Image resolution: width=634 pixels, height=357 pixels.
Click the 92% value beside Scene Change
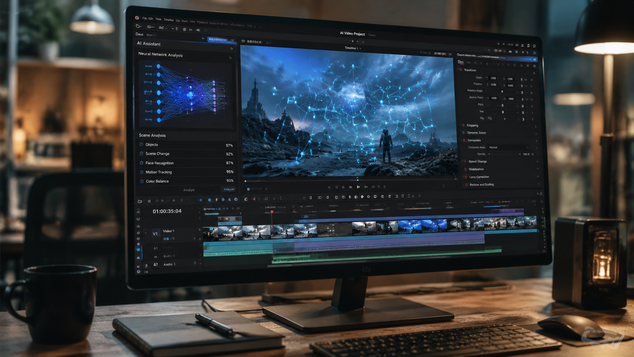point(229,154)
